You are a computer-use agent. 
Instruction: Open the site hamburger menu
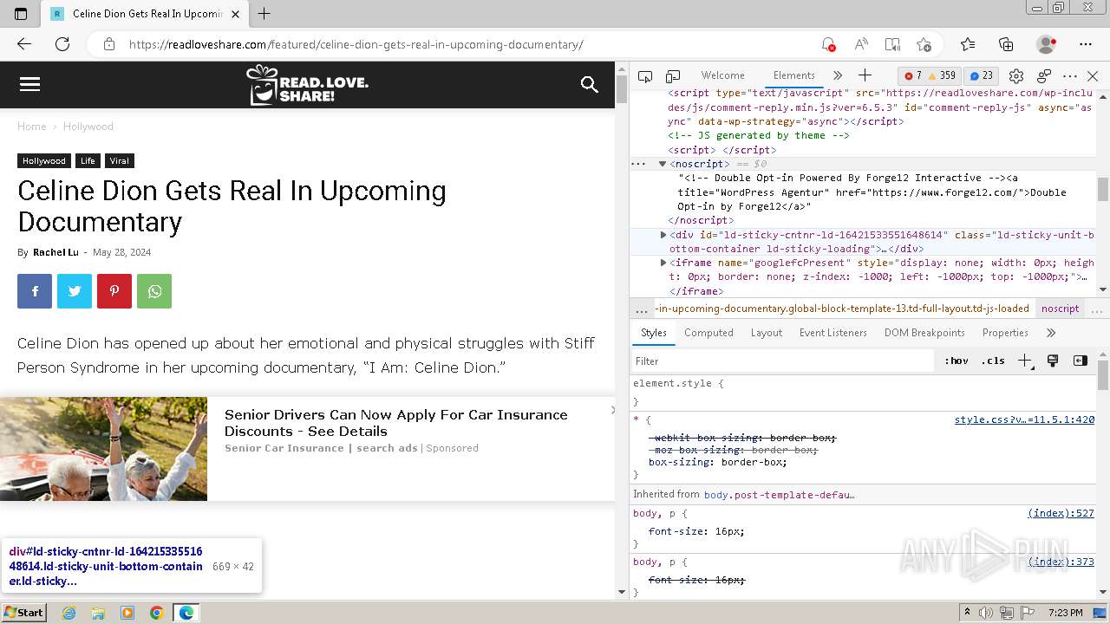pos(29,84)
